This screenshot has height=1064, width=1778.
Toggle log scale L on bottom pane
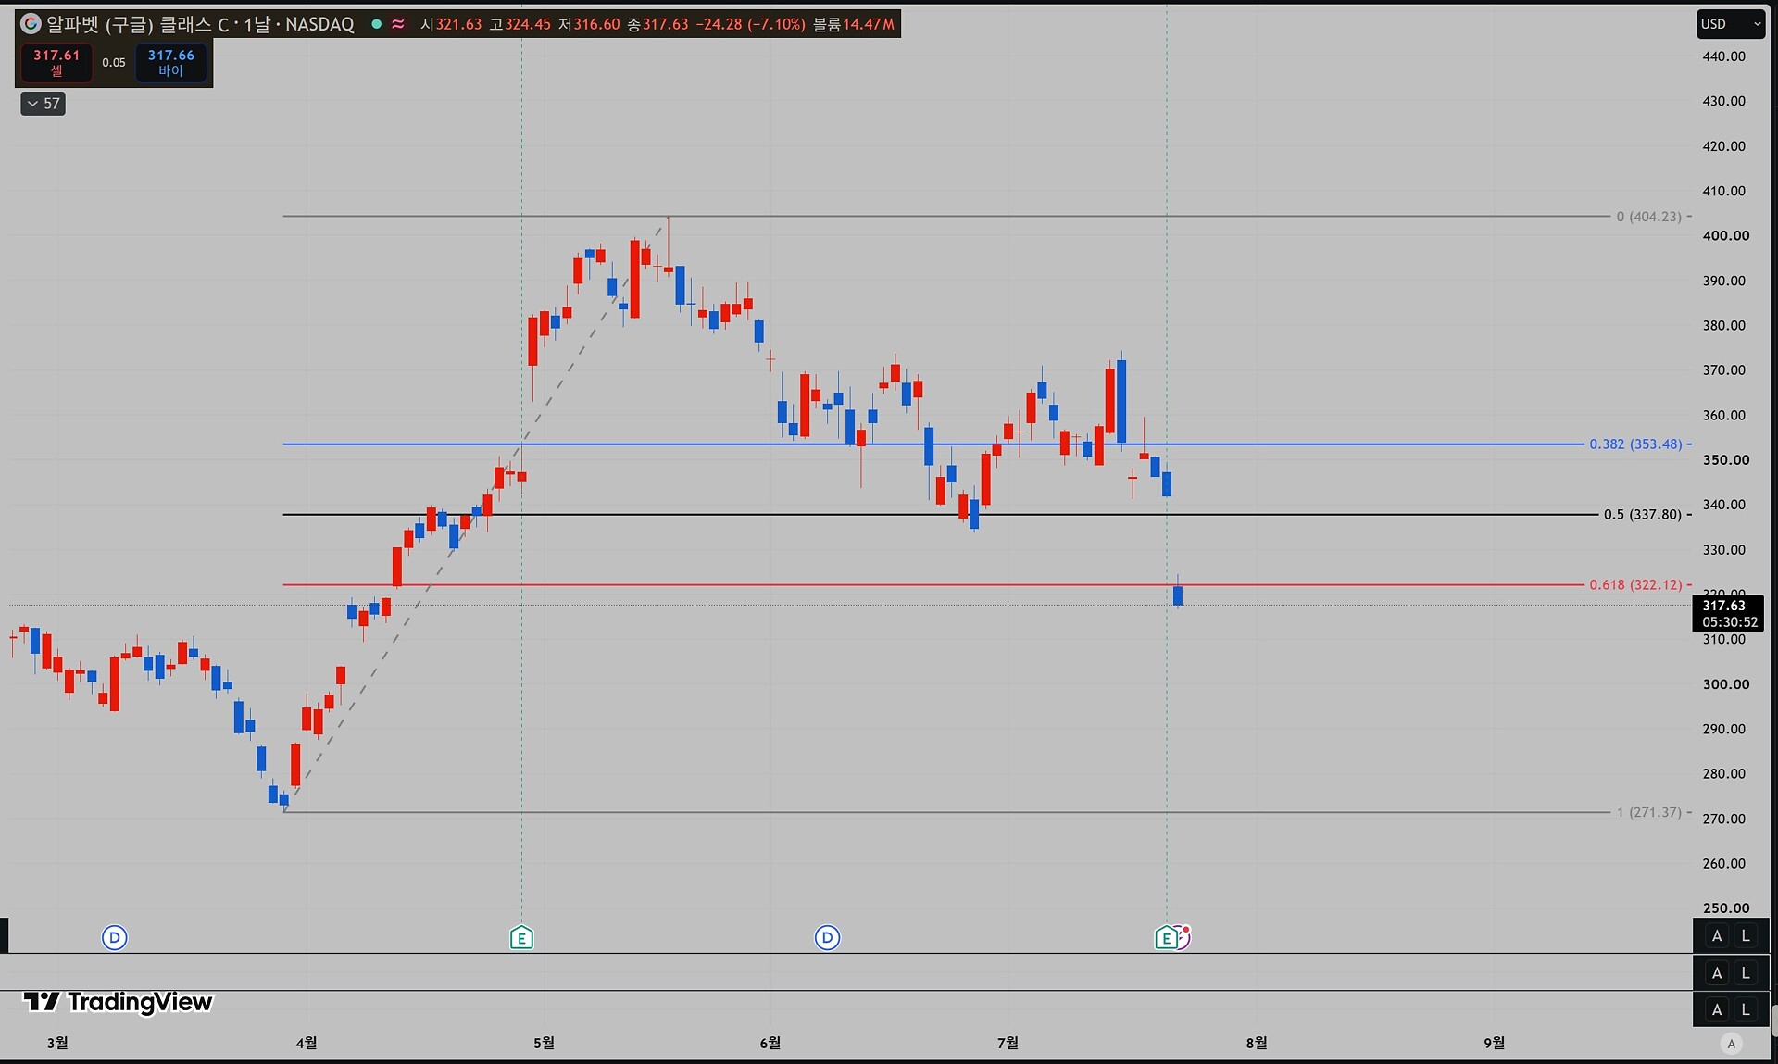point(1746,1009)
